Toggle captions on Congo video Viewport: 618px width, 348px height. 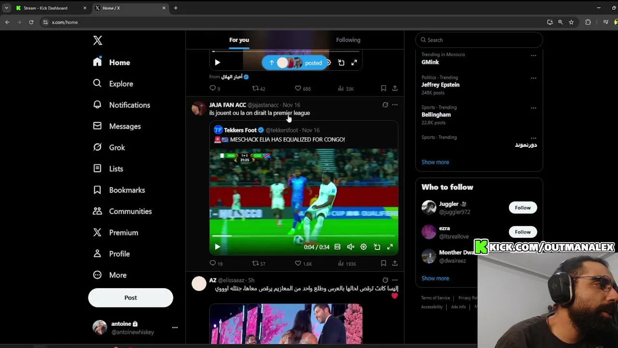click(x=337, y=247)
